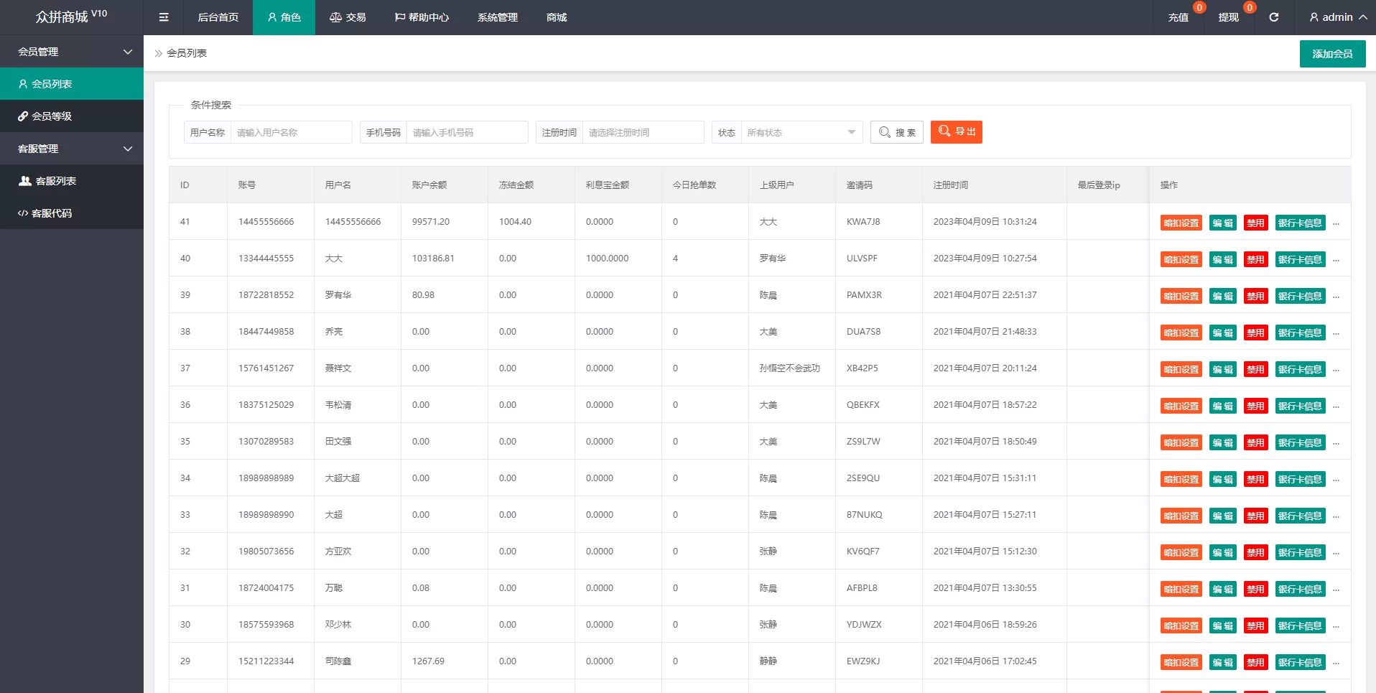Click the refresh icon in top bar
Image resolution: width=1376 pixels, height=693 pixels.
pyautogui.click(x=1273, y=17)
